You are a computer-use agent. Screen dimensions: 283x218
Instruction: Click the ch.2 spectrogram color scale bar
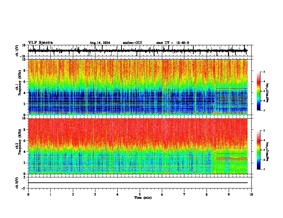pyautogui.click(x=258, y=150)
